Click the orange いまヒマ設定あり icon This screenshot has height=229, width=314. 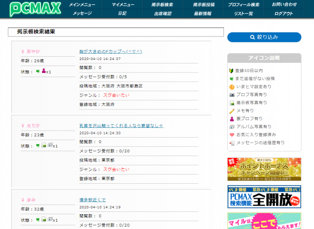pos(232,87)
